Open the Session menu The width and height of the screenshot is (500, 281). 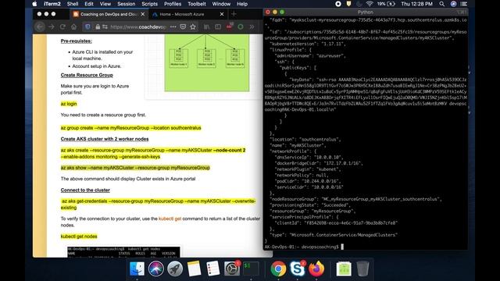tap(127, 4)
